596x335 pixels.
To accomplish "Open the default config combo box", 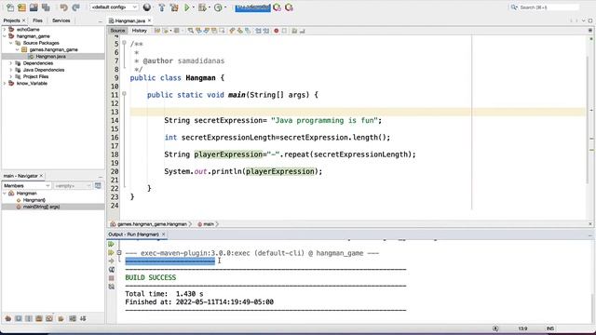I will (x=114, y=7).
